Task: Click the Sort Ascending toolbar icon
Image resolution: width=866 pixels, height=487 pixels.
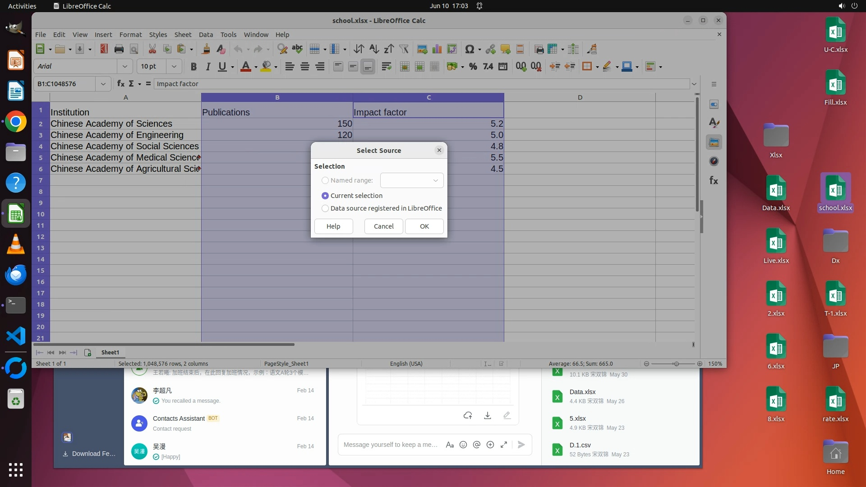Action: pos(374,49)
